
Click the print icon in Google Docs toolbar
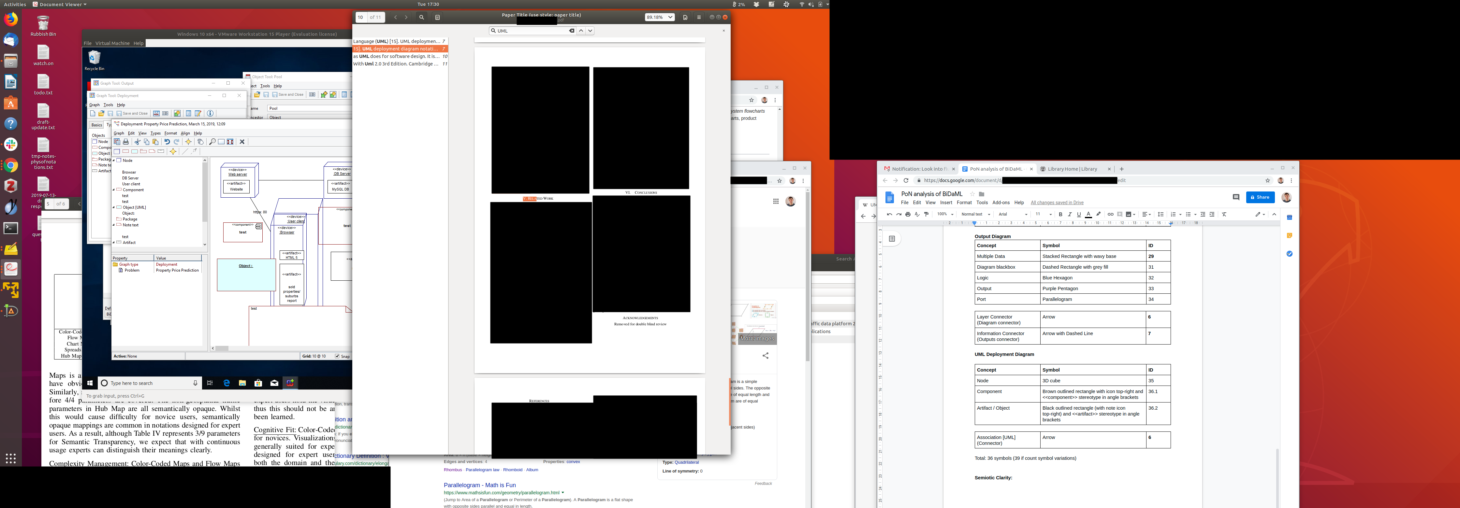click(908, 215)
